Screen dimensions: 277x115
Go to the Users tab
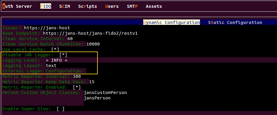point(112,6)
